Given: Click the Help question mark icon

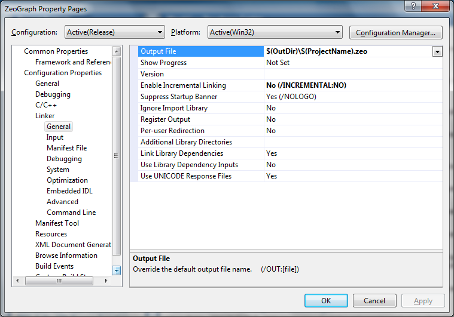Looking at the screenshot, I should point(412,6).
